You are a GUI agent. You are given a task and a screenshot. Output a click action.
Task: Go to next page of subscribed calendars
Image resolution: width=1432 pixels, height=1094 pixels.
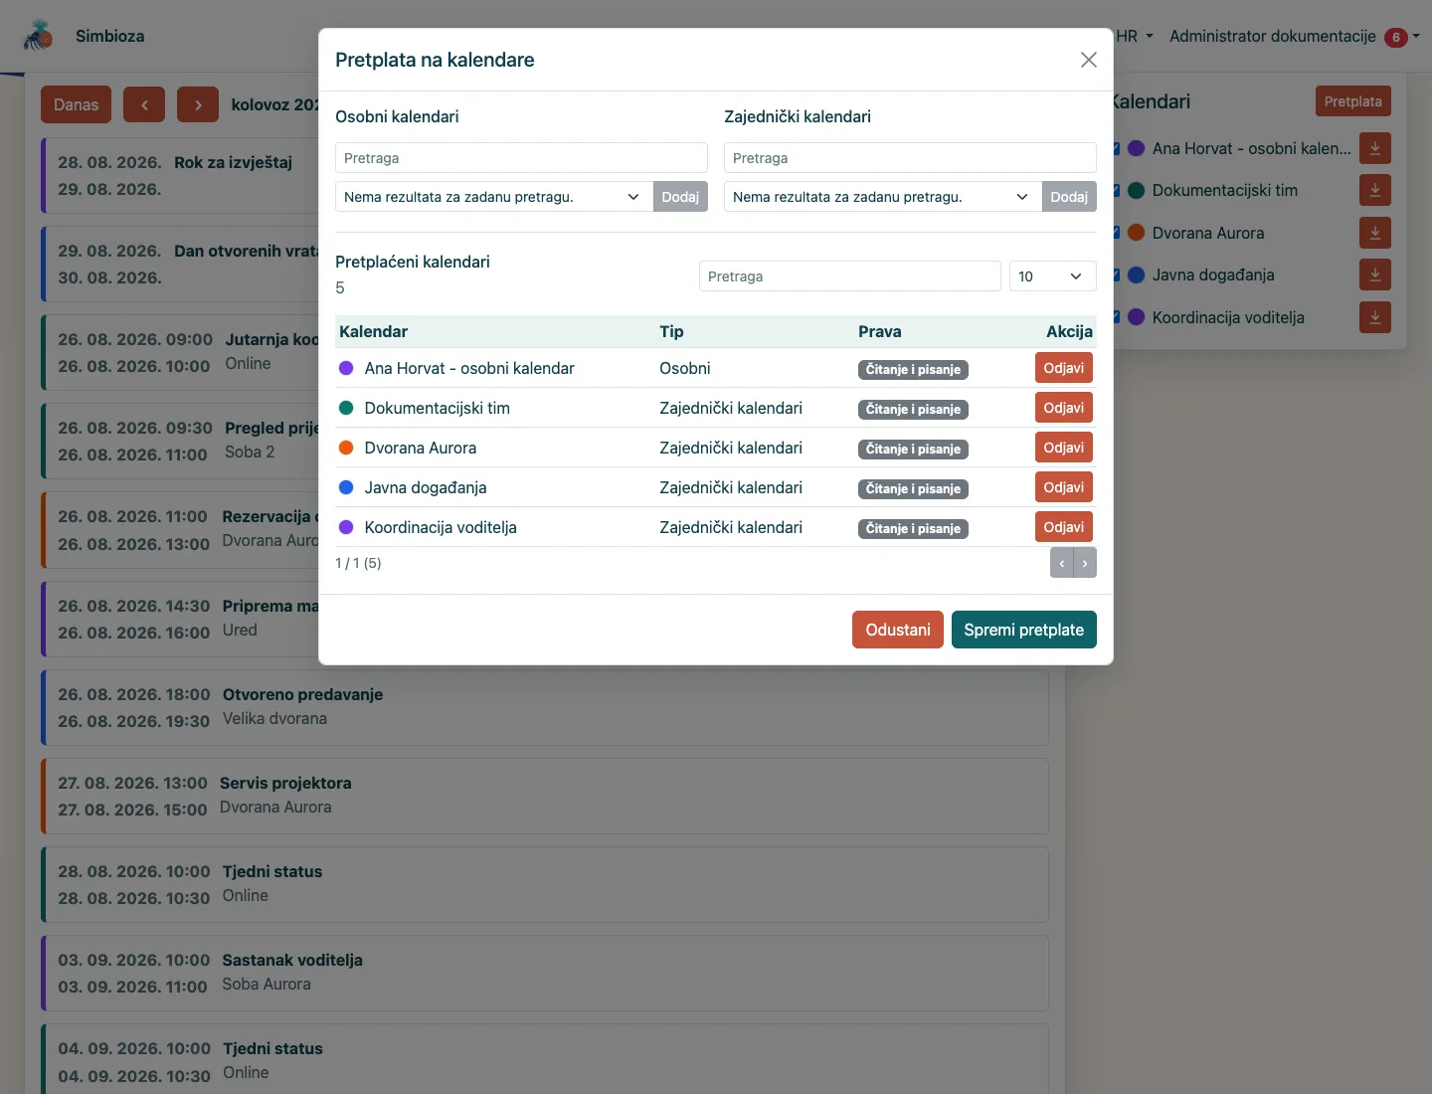[1085, 563]
